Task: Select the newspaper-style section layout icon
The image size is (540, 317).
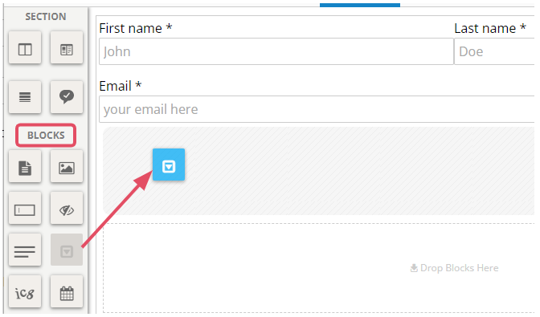Action: click(x=67, y=47)
